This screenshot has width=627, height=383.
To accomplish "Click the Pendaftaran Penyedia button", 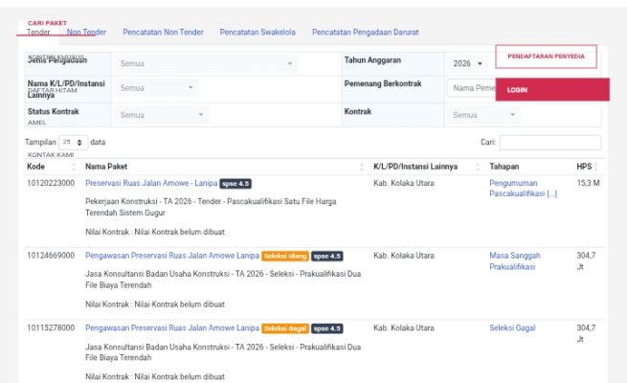I will point(546,57).
